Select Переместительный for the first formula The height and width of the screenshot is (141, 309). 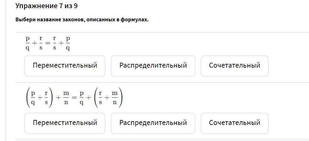coord(65,66)
